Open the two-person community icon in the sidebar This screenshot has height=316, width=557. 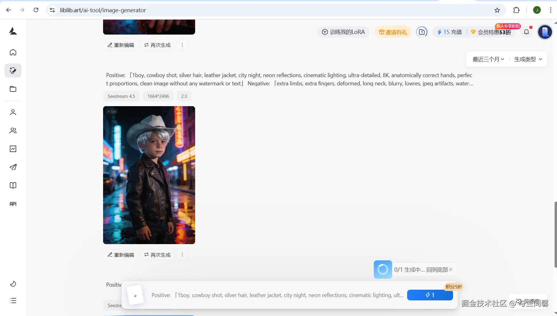pos(13,131)
